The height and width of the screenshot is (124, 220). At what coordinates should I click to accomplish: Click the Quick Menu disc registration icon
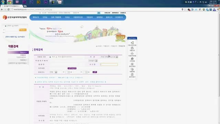[x=132, y=69]
